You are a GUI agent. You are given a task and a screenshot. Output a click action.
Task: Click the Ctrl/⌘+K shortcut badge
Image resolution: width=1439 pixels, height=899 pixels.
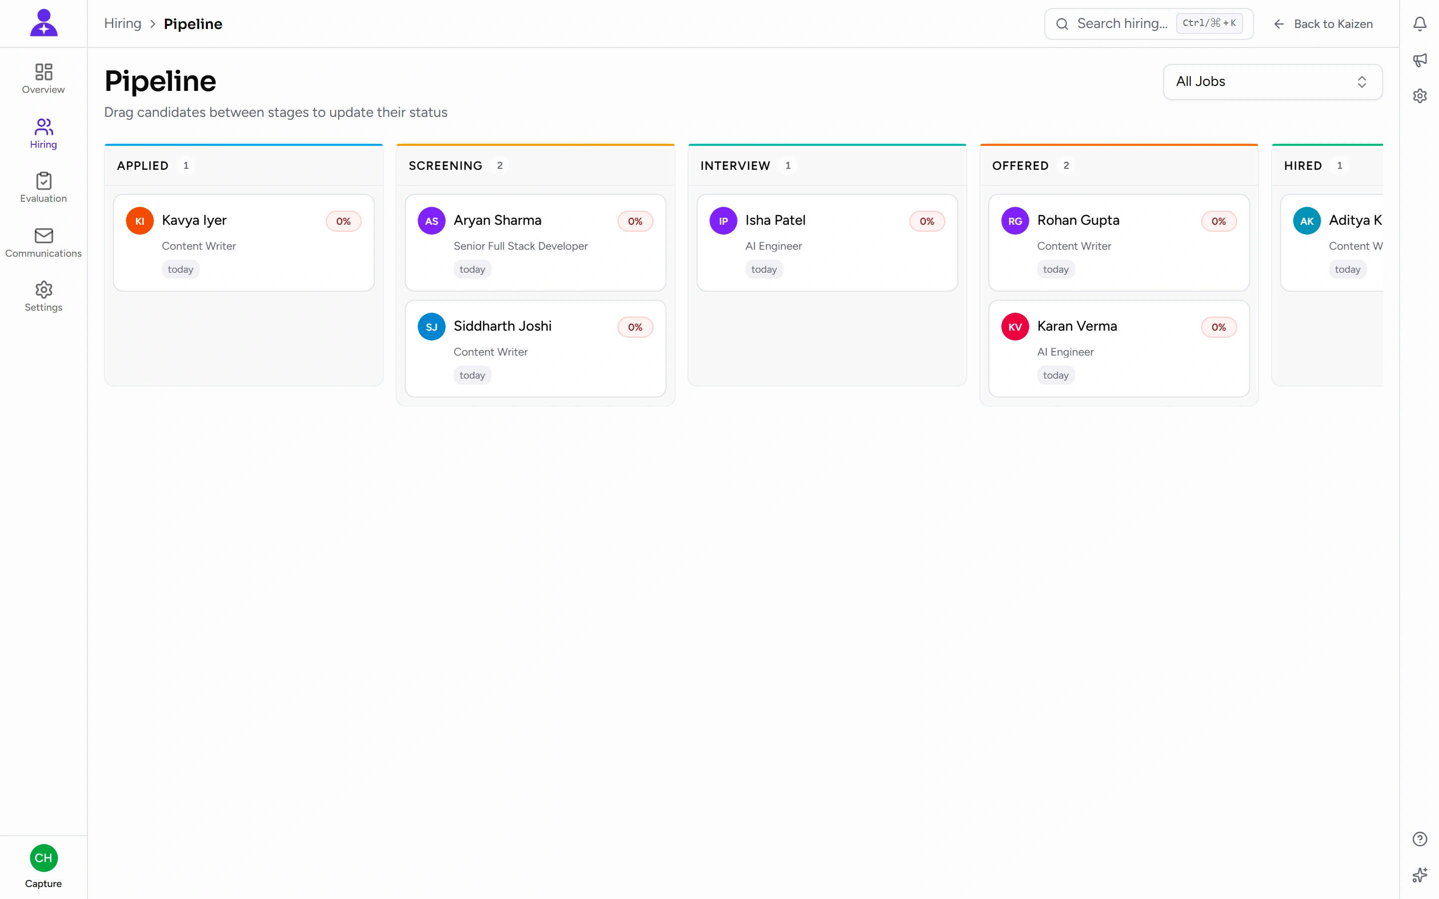[x=1210, y=23]
